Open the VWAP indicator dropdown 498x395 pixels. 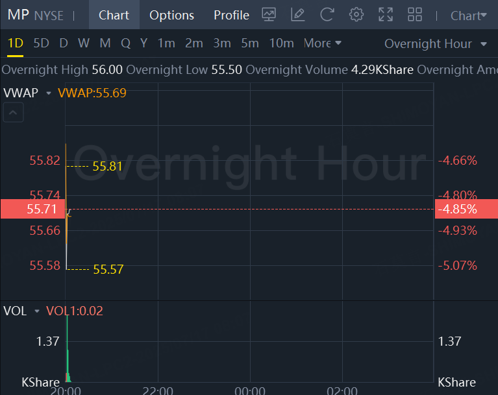tap(48, 93)
